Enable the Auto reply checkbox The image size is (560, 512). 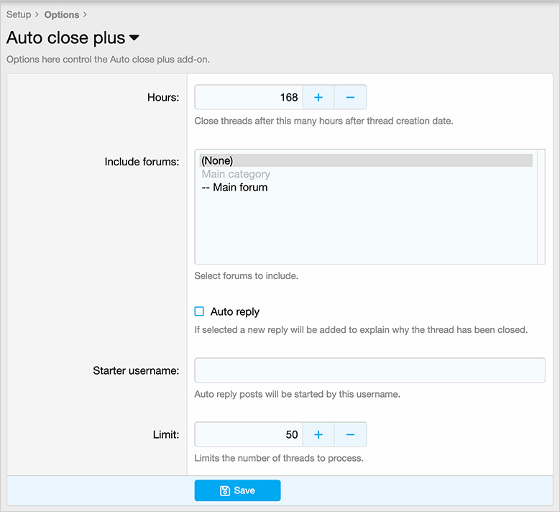pos(199,311)
